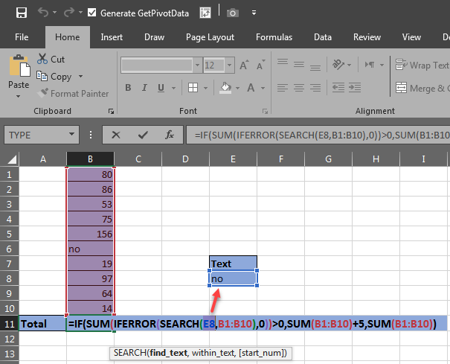Screen dimensions: 450x364
Task: Click the text direction paragraph icon
Action: click(x=370, y=65)
